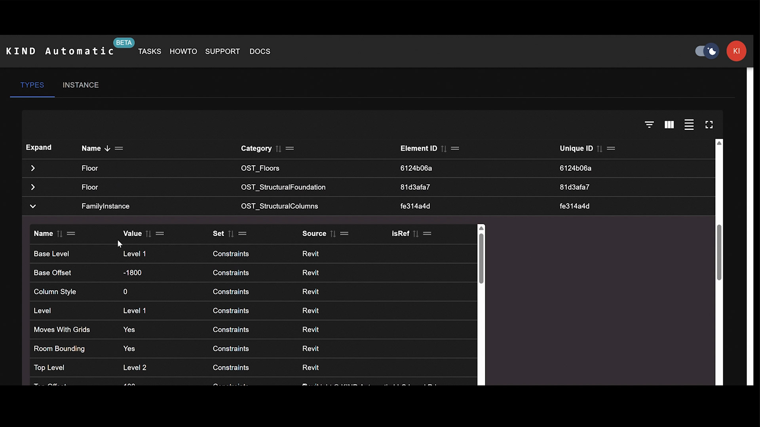Sort by the Category column

point(278,149)
